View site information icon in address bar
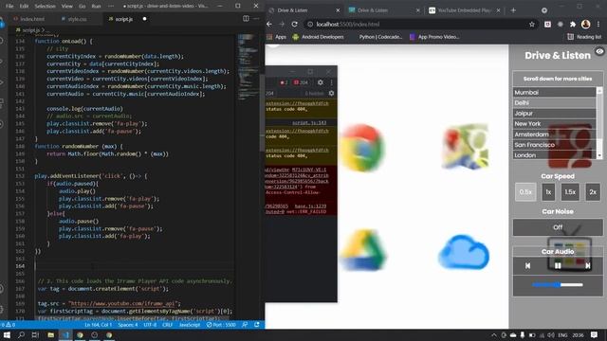 coord(310,24)
